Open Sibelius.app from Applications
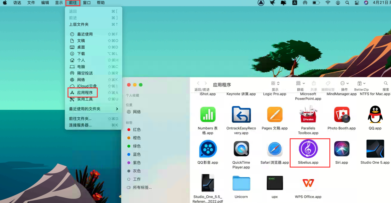This screenshot has height=203, width=391. 308,149
